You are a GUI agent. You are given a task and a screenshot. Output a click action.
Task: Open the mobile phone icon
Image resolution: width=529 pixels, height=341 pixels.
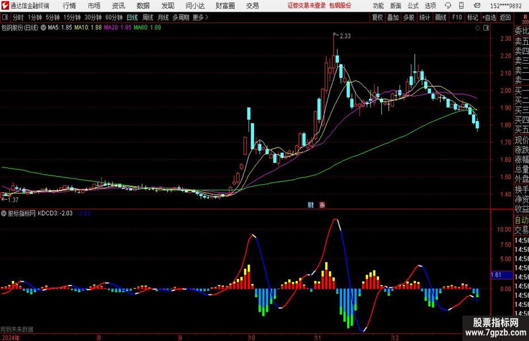coord(461,6)
